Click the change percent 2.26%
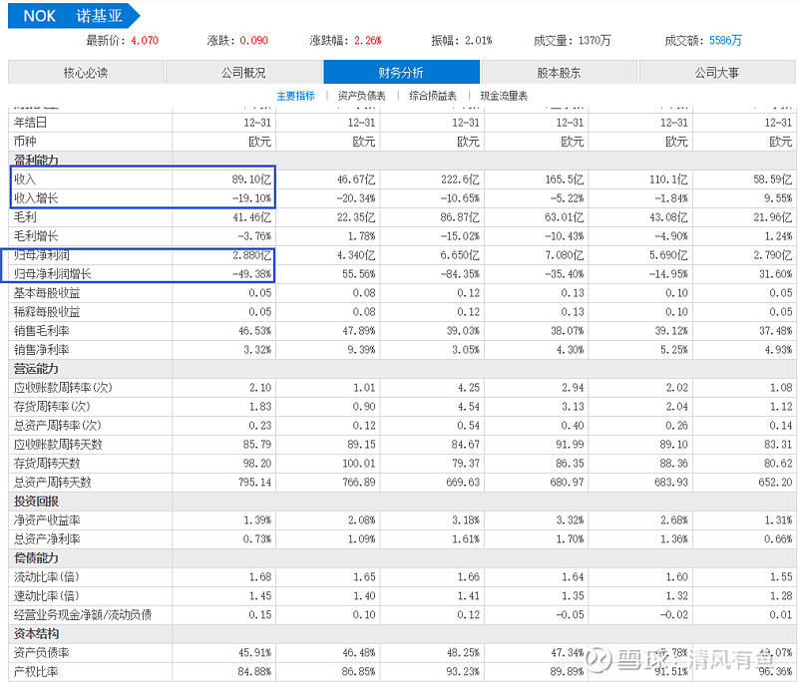This screenshot has width=798, height=684. (368, 40)
